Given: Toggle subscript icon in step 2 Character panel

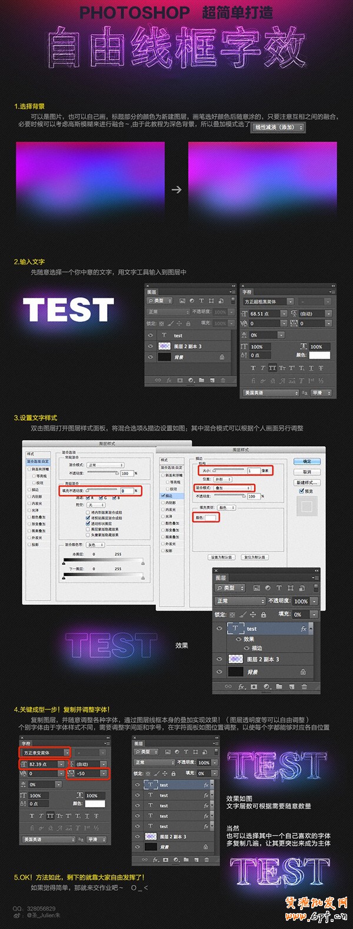Looking at the screenshot, I should 302,368.
